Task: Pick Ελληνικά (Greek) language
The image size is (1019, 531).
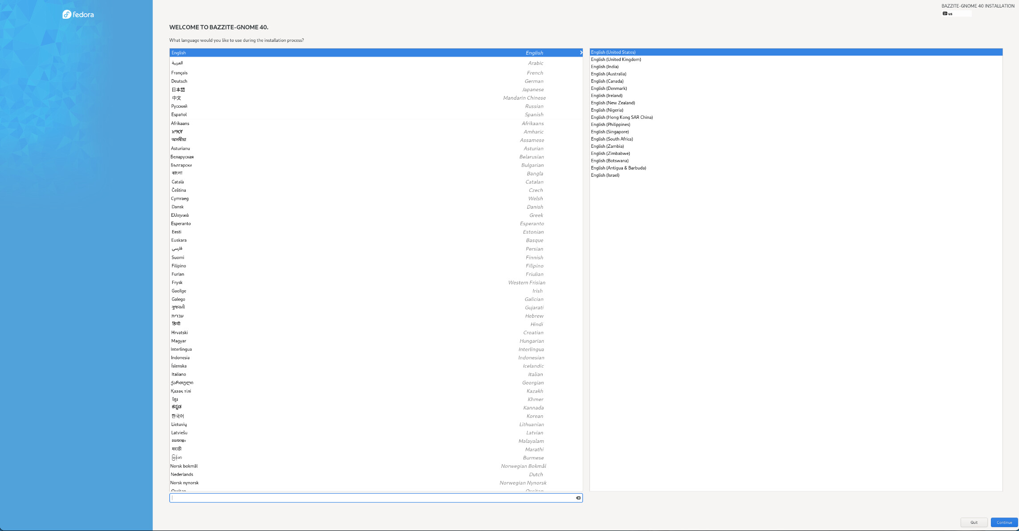Action: tap(376, 215)
